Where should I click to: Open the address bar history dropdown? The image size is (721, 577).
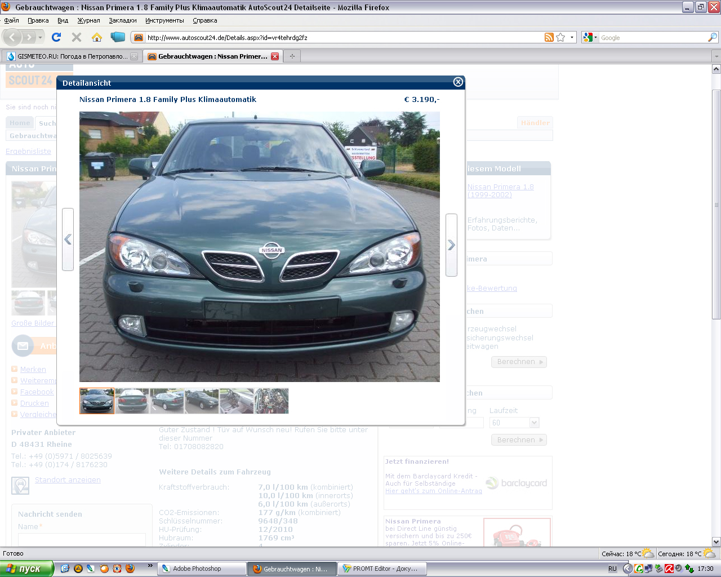[x=572, y=37]
